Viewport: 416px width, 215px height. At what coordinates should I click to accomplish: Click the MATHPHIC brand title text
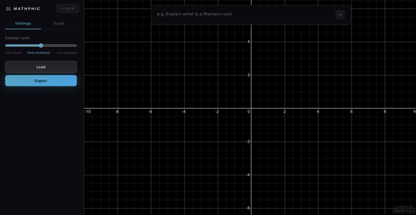pyautogui.click(x=27, y=9)
